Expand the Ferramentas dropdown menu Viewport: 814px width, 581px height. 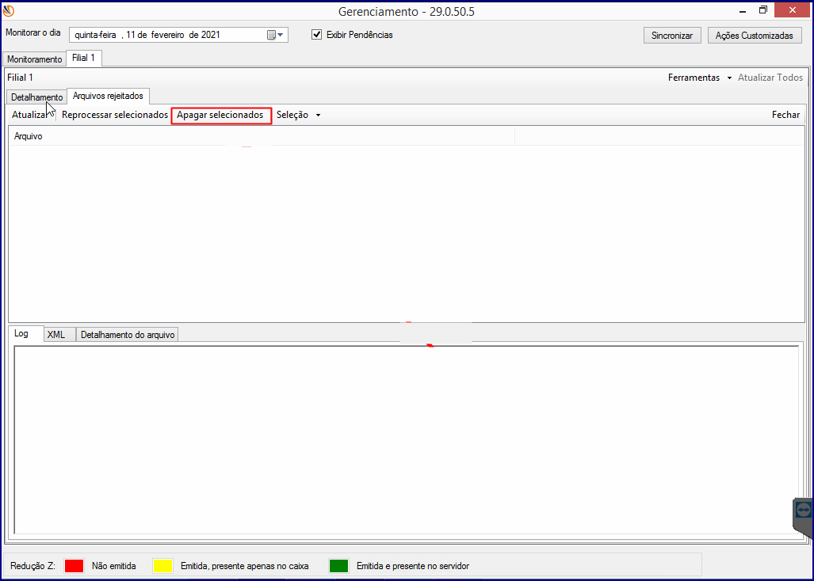click(699, 78)
